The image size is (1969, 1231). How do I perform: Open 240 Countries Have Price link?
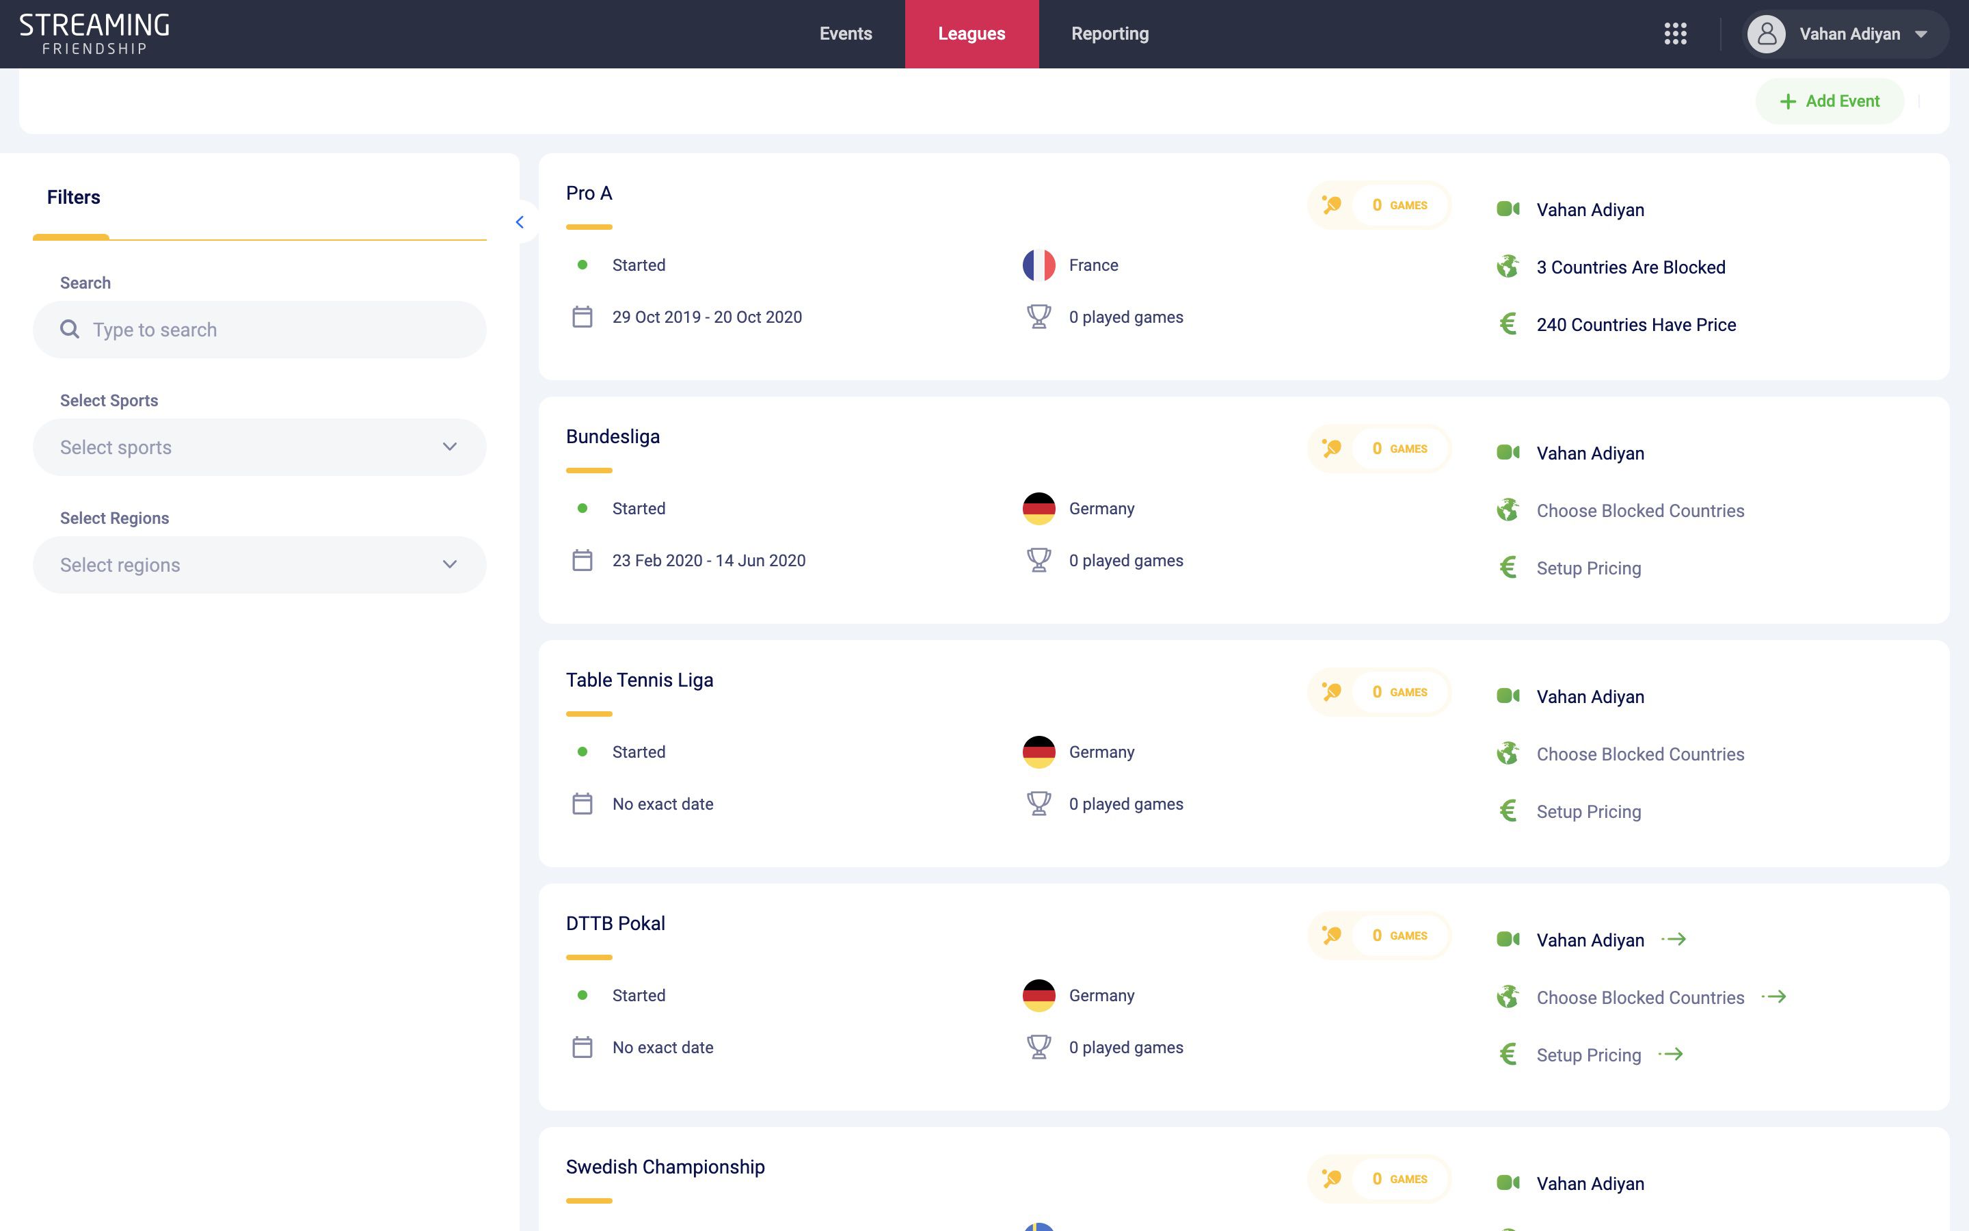point(1636,325)
